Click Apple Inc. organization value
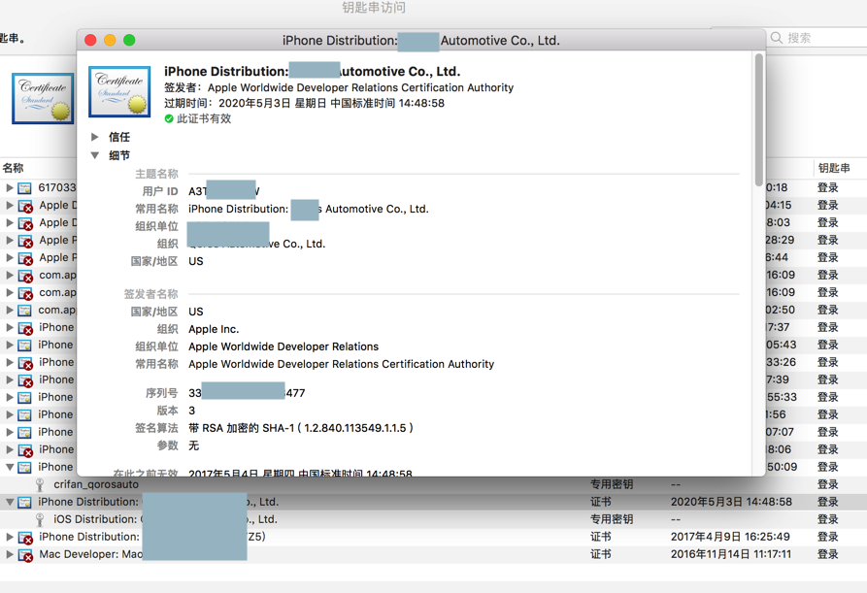This screenshot has width=867, height=593. (x=214, y=329)
